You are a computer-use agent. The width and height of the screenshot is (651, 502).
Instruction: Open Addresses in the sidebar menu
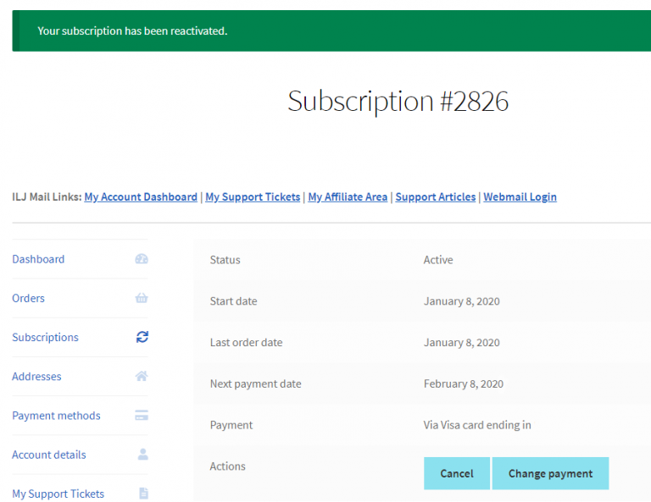(36, 376)
